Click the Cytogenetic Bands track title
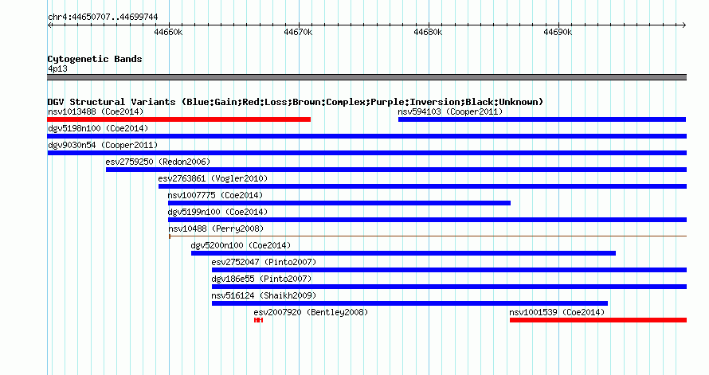 [95, 59]
